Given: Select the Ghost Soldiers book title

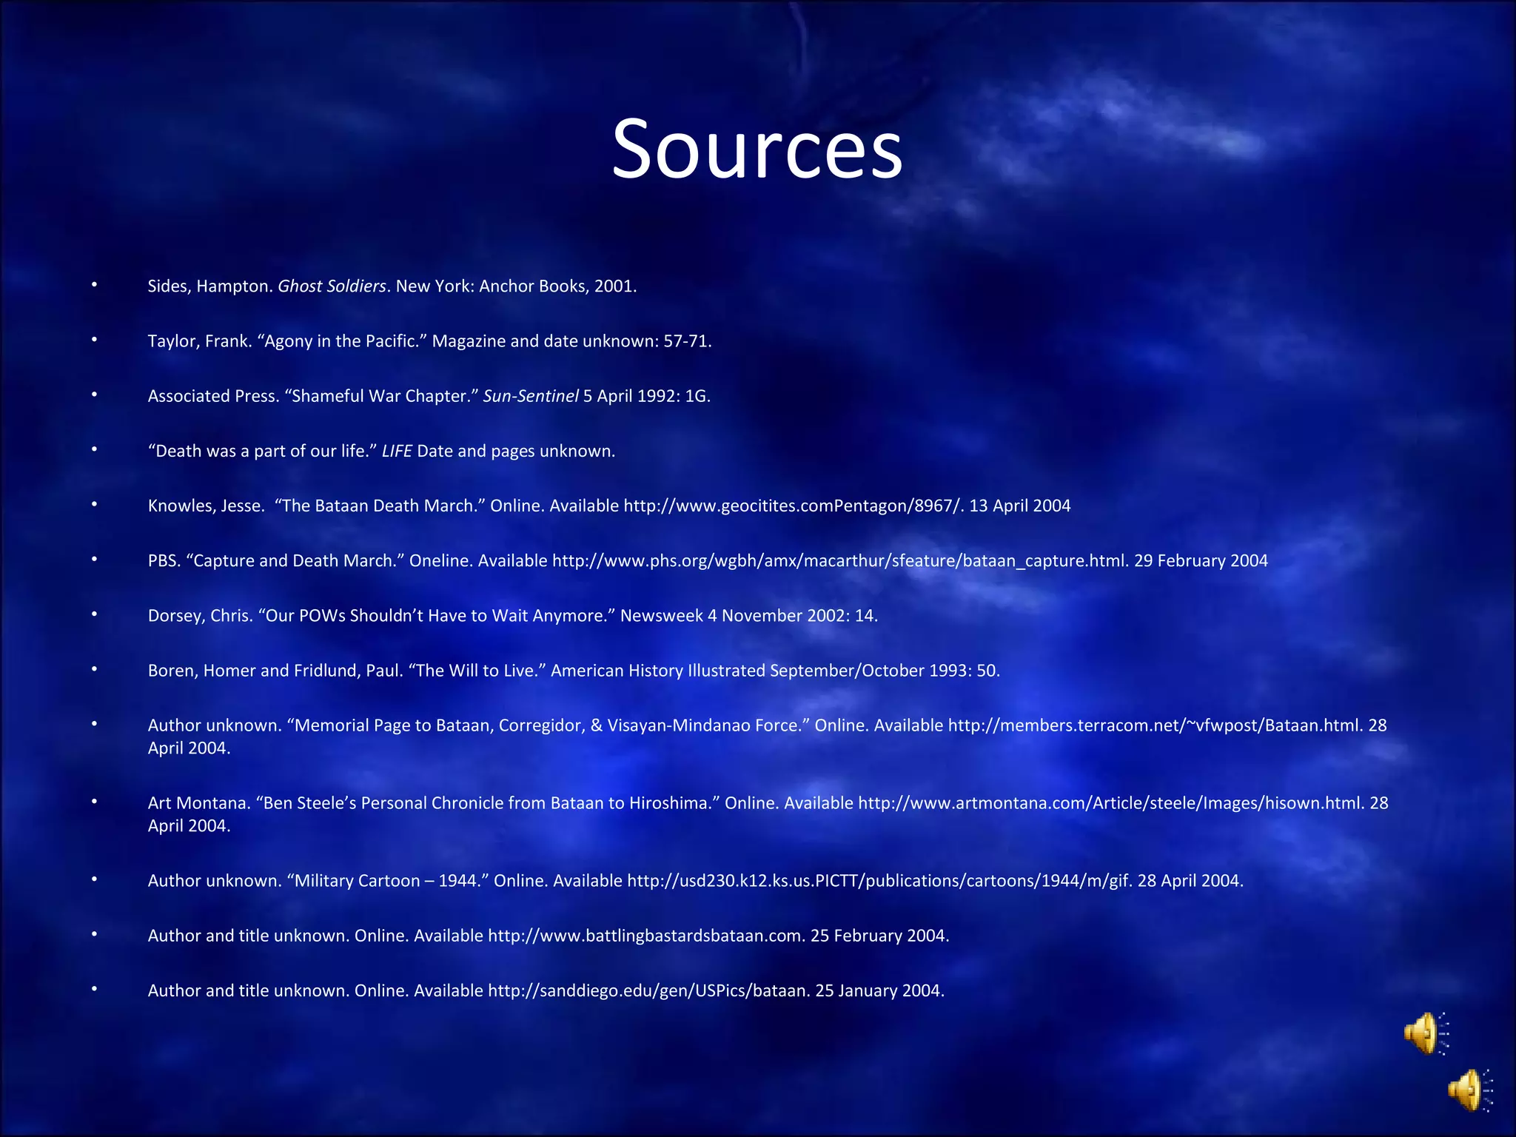Looking at the screenshot, I should [332, 286].
